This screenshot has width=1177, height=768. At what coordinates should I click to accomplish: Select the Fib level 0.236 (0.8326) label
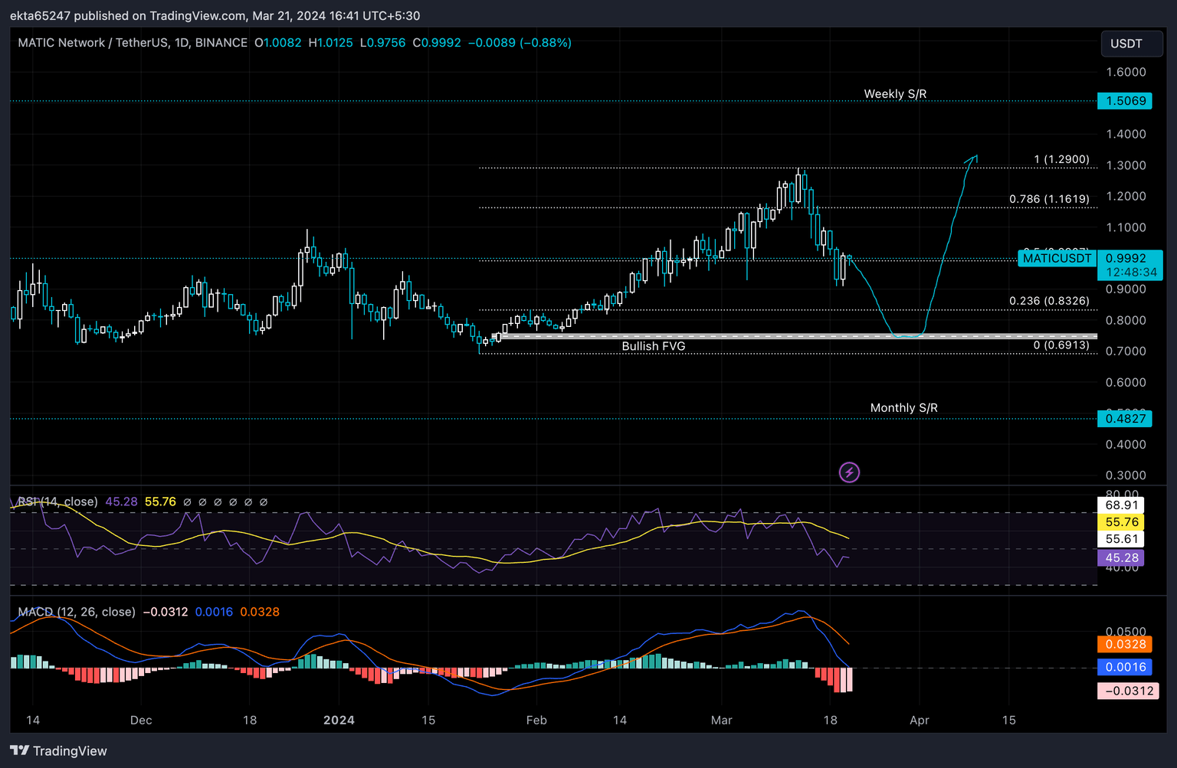[1049, 301]
